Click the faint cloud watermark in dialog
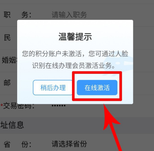This screenshot has width=154, height=151. point(118,66)
